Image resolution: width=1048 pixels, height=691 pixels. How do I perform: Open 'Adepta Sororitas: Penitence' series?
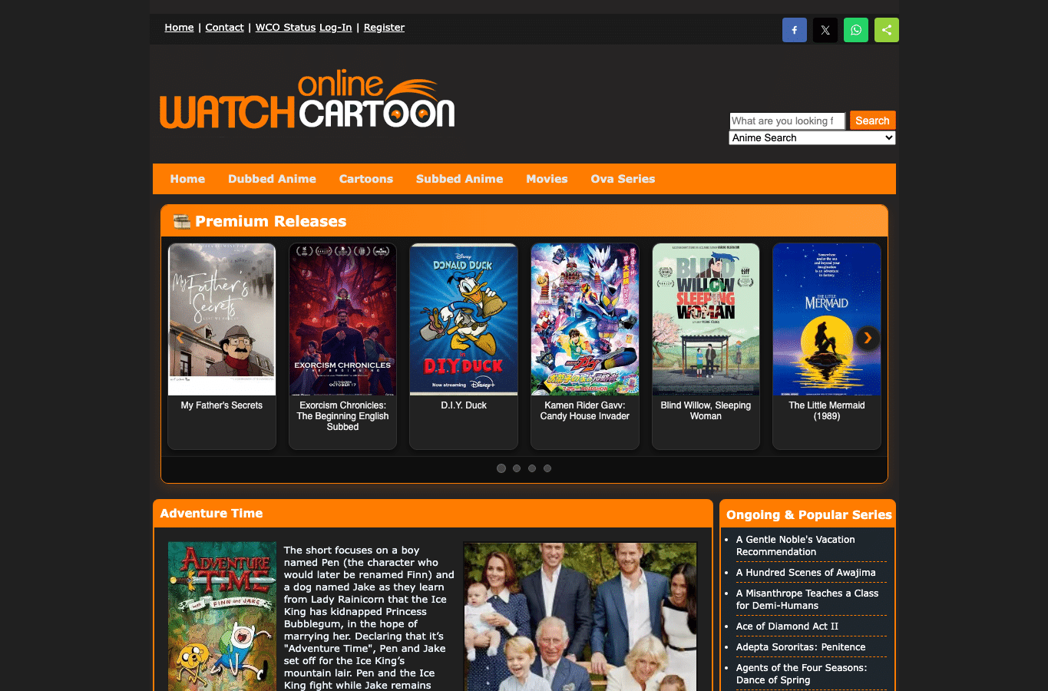click(801, 647)
